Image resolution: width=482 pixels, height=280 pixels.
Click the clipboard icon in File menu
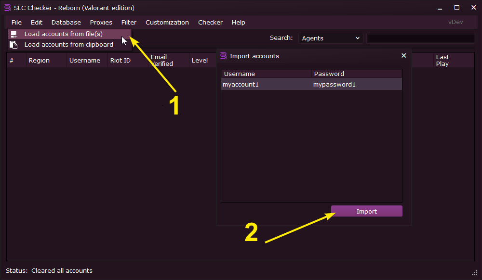13,45
